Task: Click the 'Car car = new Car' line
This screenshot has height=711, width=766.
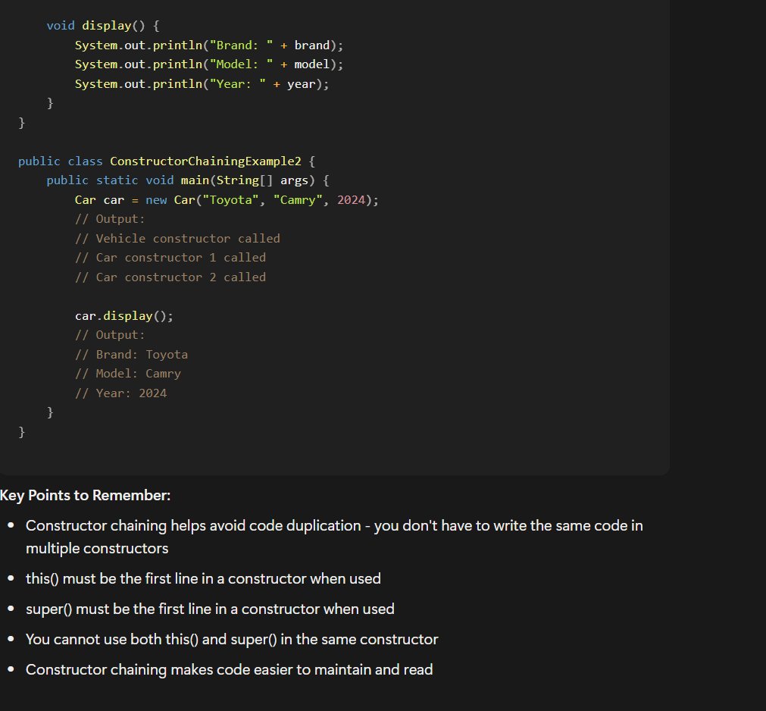Action: [227, 199]
